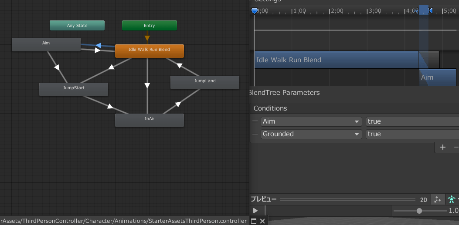Play the transition preview
This screenshot has width=459, height=225.
pyautogui.click(x=255, y=211)
